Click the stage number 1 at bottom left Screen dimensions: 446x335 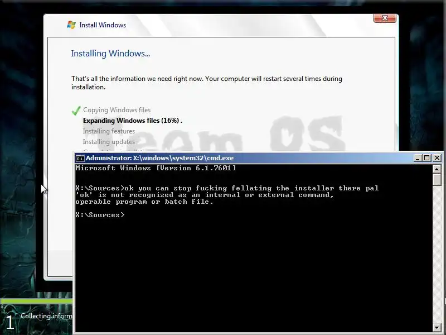9,323
